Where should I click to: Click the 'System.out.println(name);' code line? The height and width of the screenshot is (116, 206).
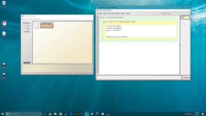click(117, 37)
